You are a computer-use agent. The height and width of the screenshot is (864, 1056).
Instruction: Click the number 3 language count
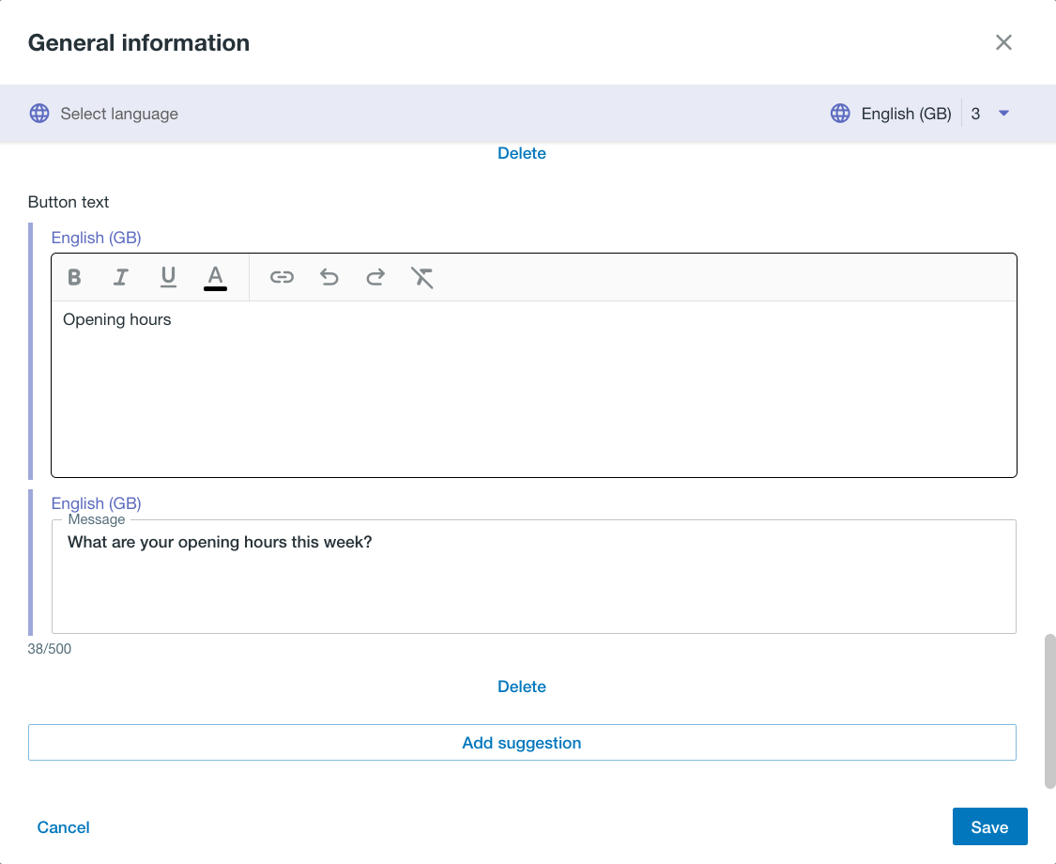pos(975,114)
